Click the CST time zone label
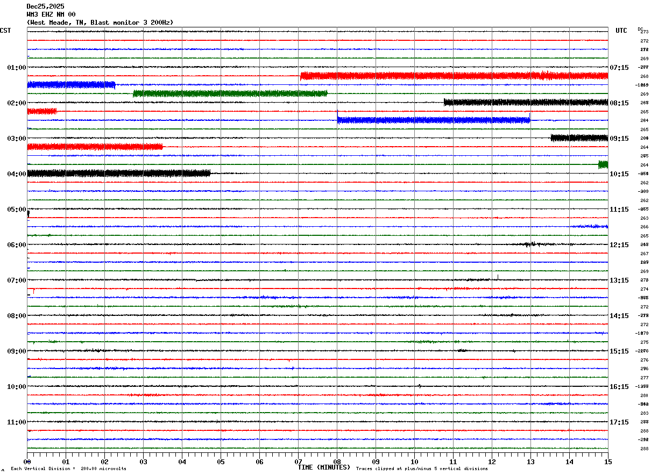The width and height of the screenshot is (651, 476). click(x=5, y=31)
